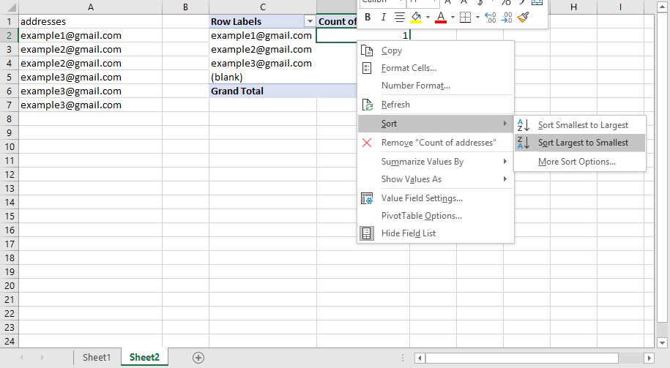Open PivotTable Options
This screenshot has height=368, width=670.
click(x=436, y=216)
